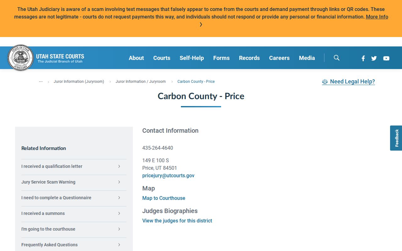
Task: Click 'I received a qualification letter' text
Action: [x=52, y=166]
